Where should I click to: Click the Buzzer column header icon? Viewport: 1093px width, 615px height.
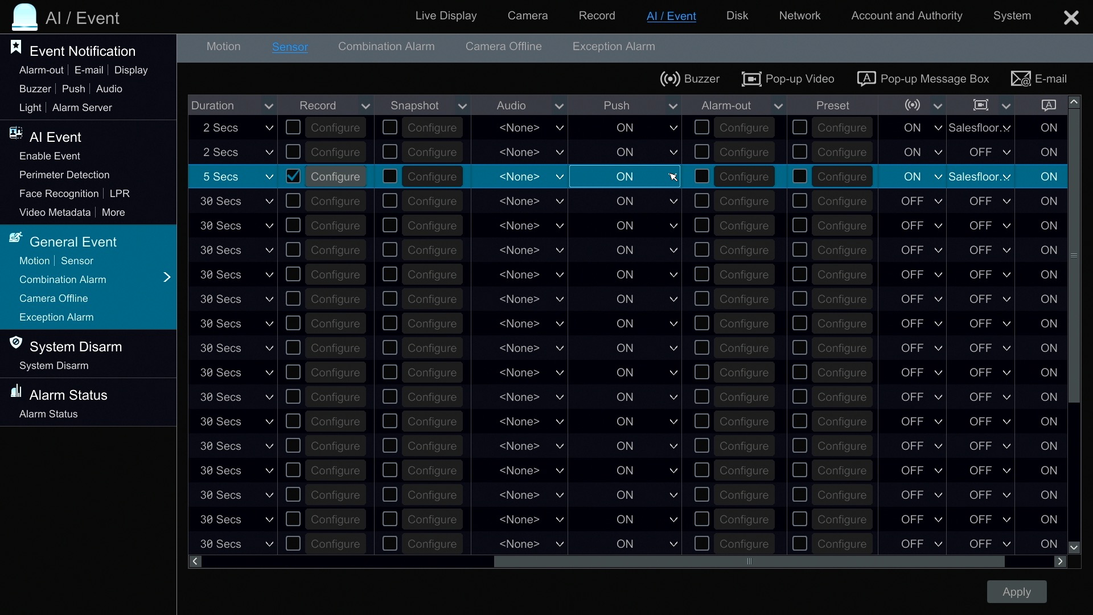pyautogui.click(x=913, y=105)
